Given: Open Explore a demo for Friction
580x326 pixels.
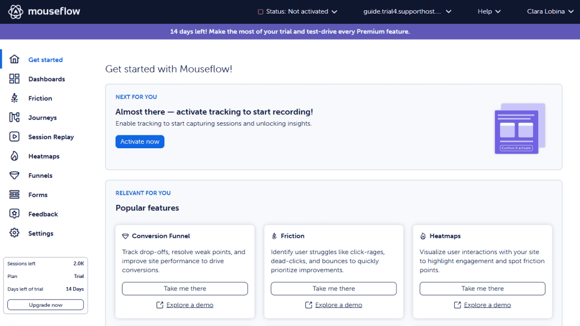Looking at the screenshot, I should click(x=339, y=305).
